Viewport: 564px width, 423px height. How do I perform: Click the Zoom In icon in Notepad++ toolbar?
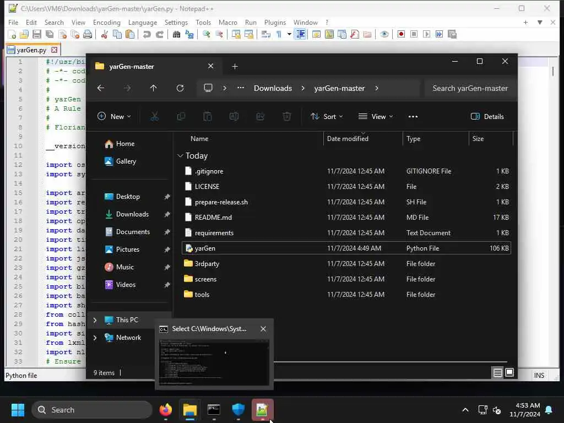pyautogui.click(x=206, y=35)
